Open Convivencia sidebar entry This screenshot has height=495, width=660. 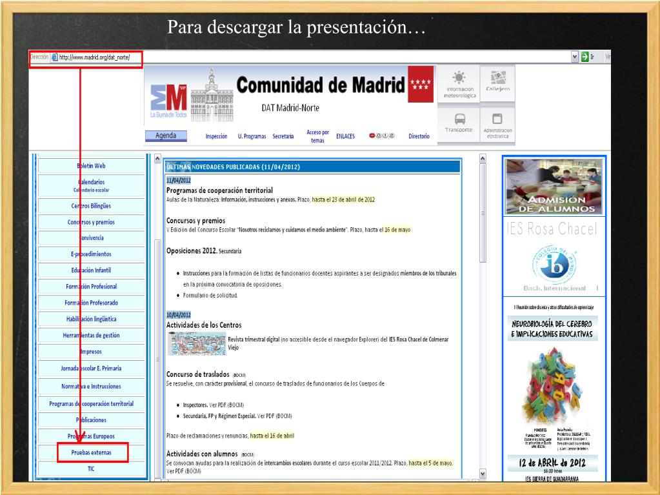point(92,237)
